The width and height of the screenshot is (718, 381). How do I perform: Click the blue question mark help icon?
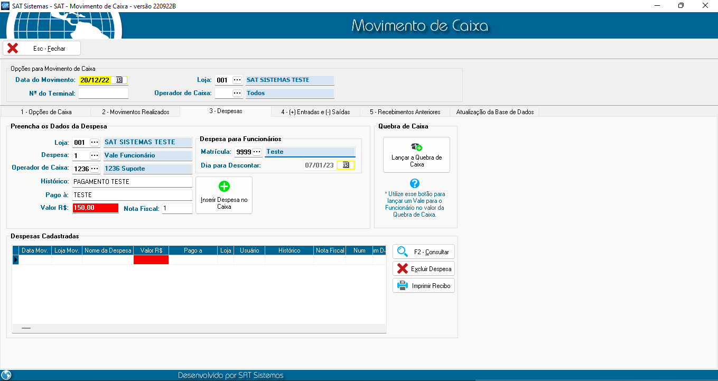pos(415,183)
